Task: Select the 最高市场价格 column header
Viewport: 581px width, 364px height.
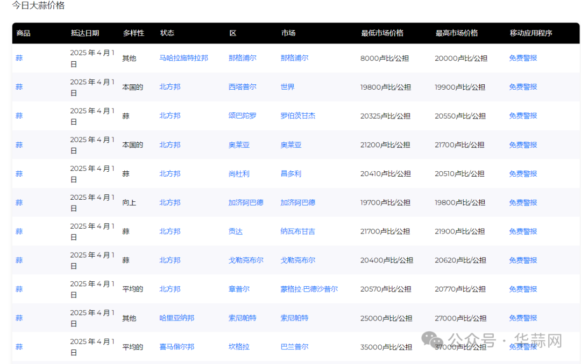Action: tap(457, 33)
